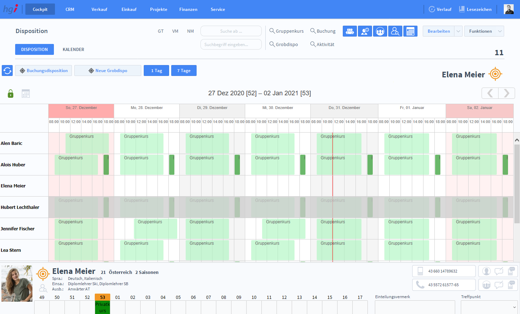520x314 pixels.
Task: Click the person-search icon in blue toolbar
Action: click(395, 31)
